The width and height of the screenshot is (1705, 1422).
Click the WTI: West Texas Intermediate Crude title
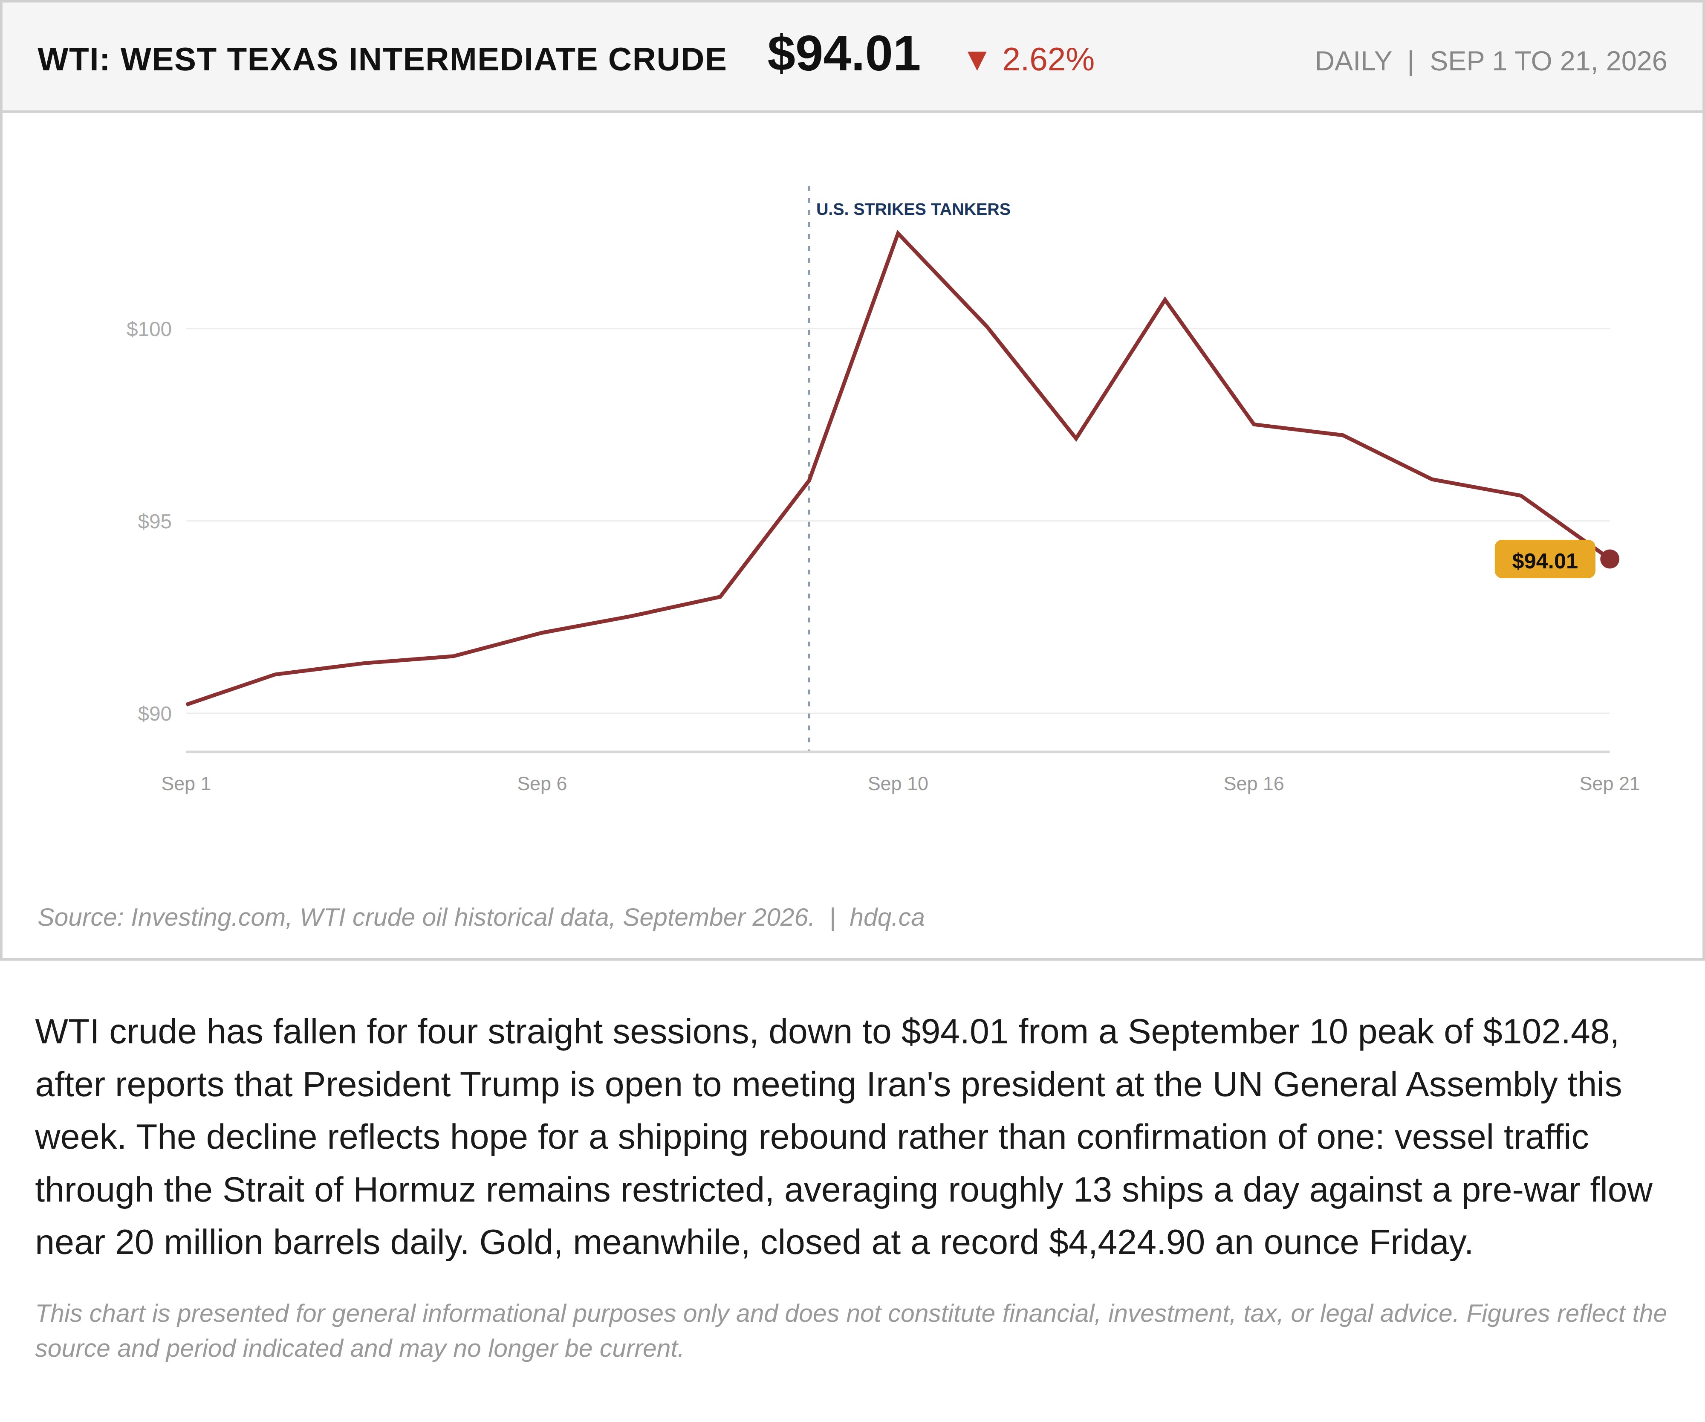[381, 60]
